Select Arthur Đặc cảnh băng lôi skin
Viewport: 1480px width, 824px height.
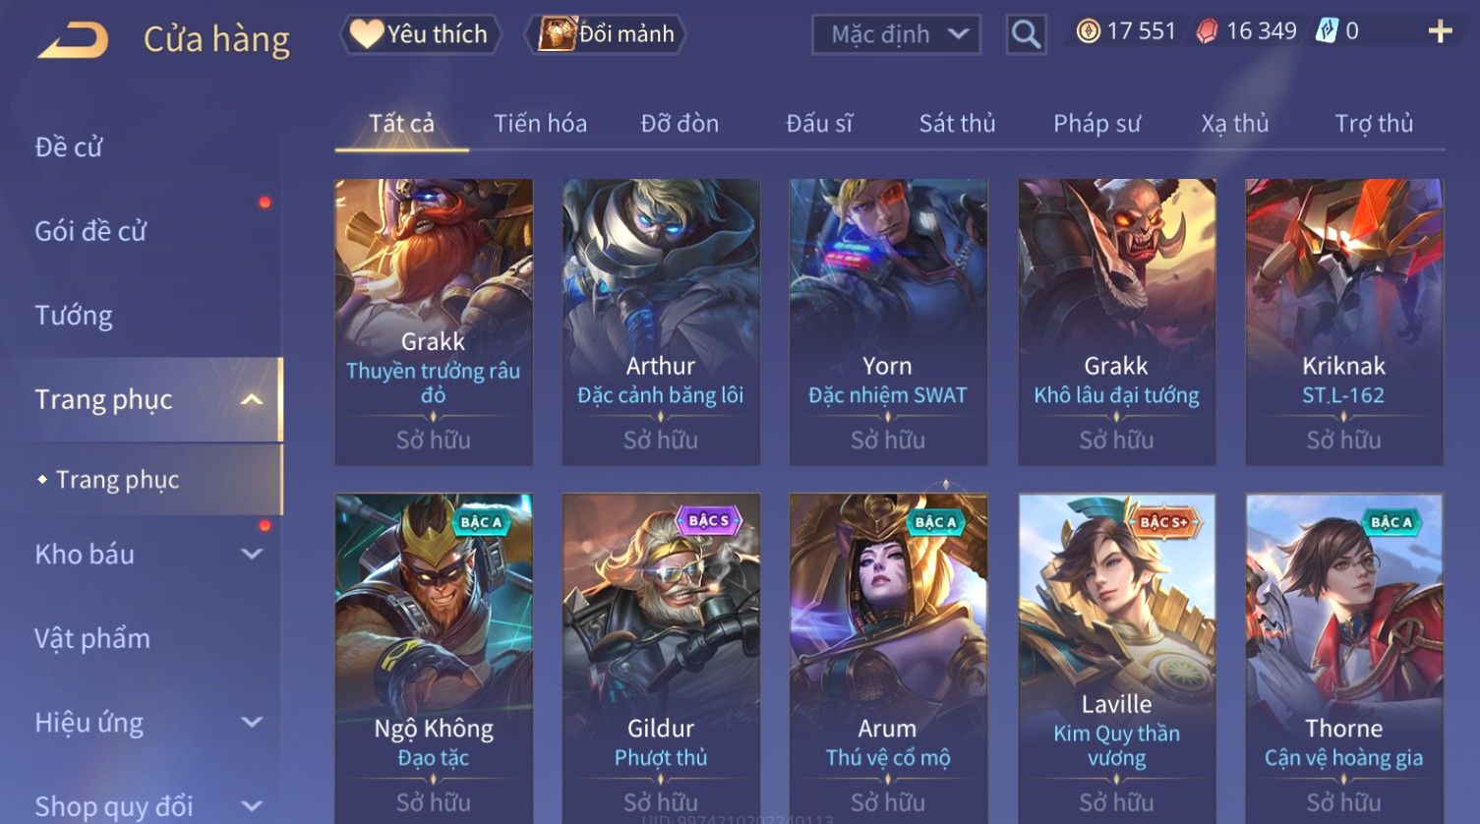(x=661, y=322)
